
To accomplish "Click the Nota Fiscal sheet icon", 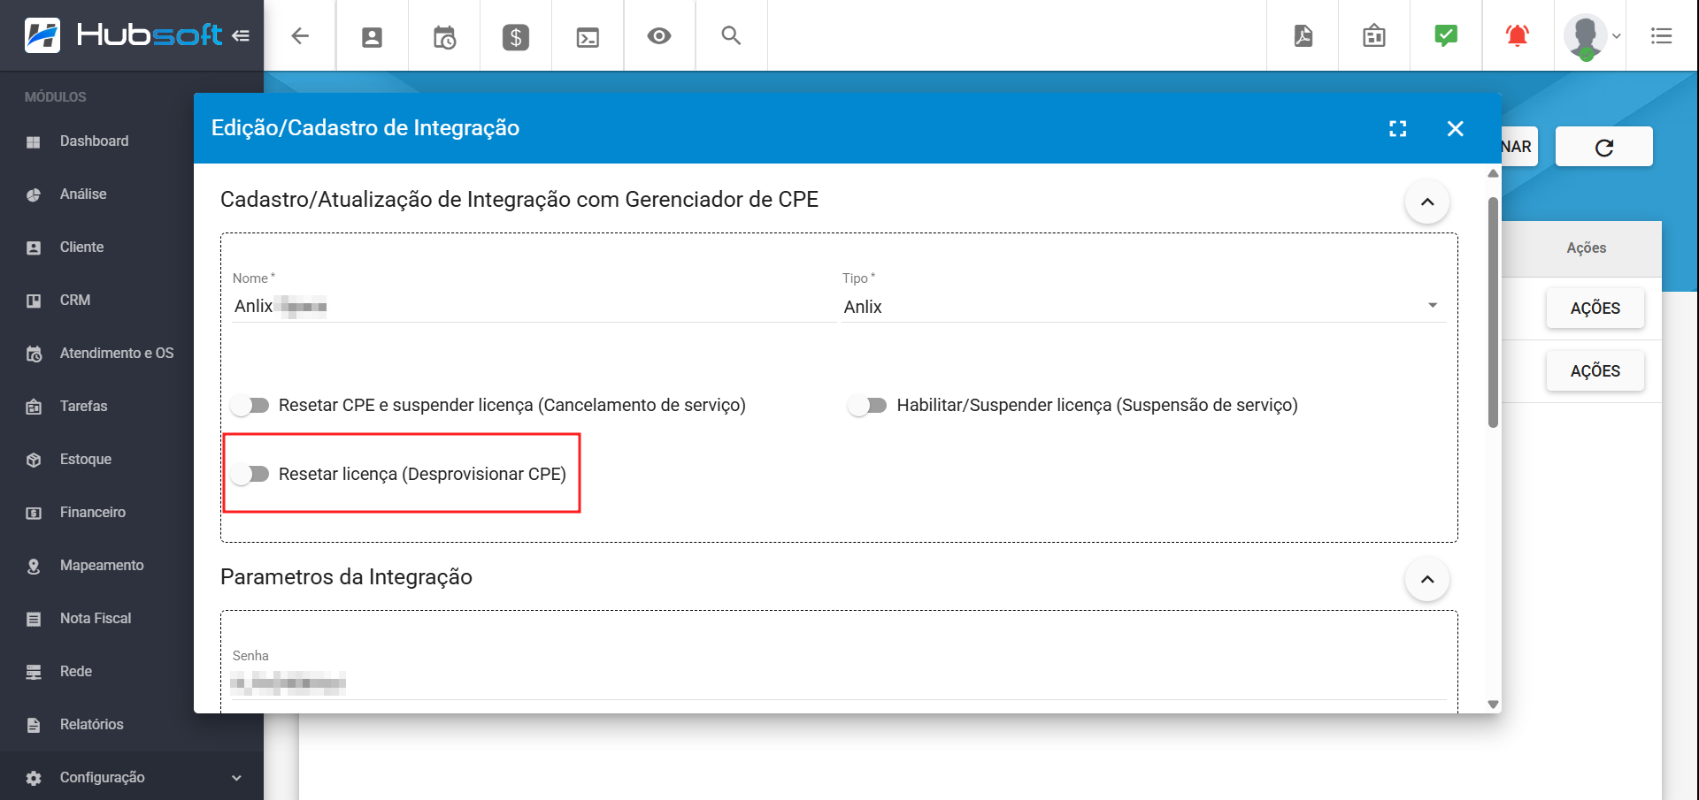I will tap(34, 620).
